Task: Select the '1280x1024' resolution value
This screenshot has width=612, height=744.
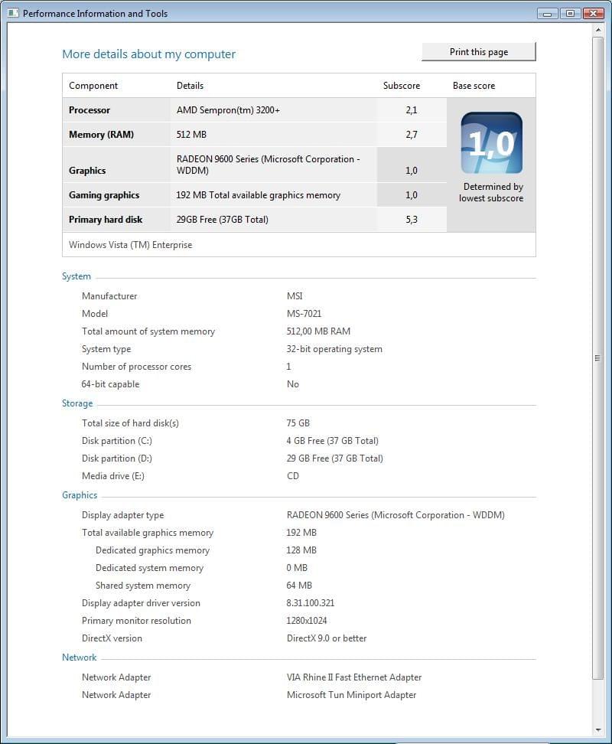Action: pos(306,621)
